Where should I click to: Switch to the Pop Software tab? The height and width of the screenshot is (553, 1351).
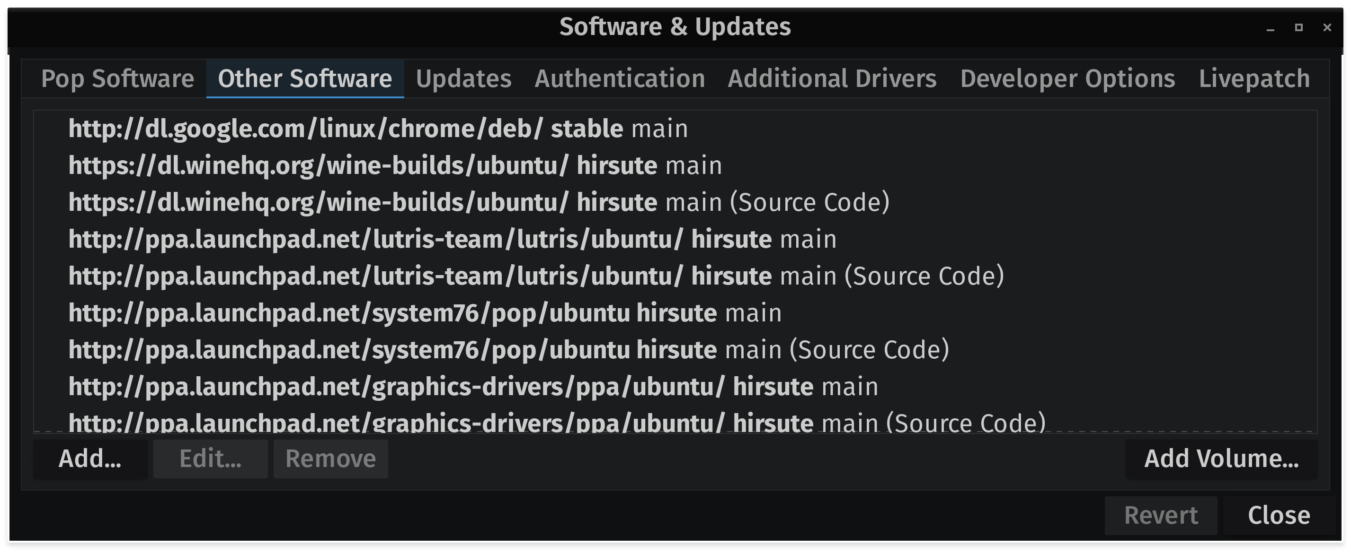pyautogui.click(x=117, y=79)
